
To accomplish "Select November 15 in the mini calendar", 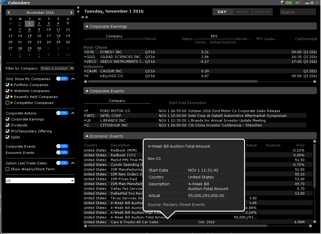I will pos(30,36).
